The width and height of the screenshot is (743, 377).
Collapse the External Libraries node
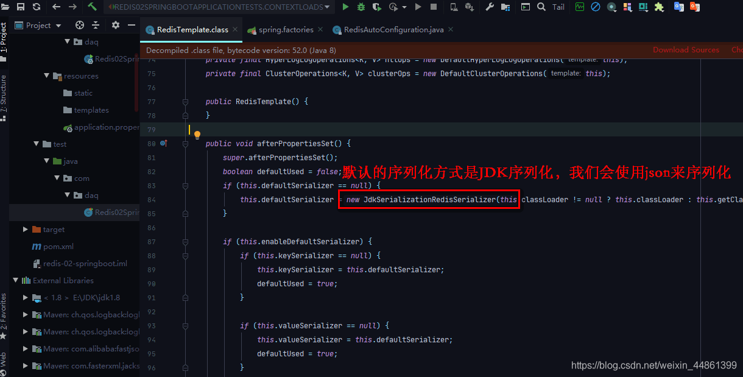(16, 281)
